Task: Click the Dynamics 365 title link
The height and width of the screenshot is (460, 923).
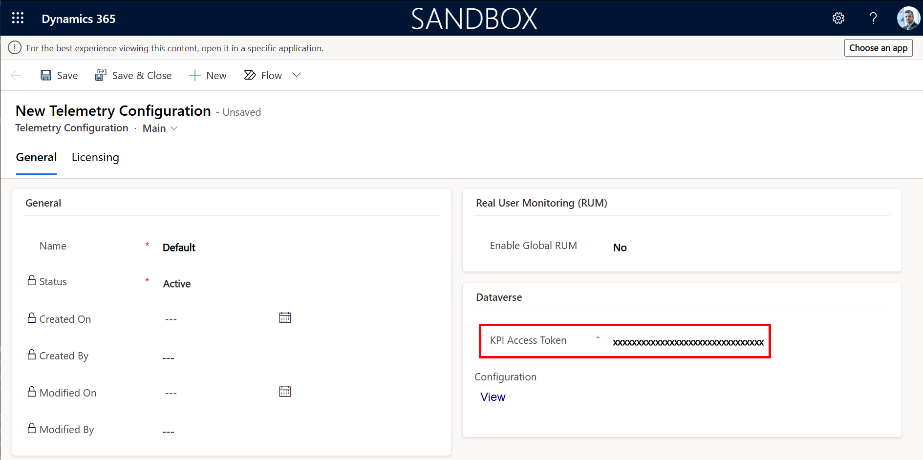Action: pos(79,19)
